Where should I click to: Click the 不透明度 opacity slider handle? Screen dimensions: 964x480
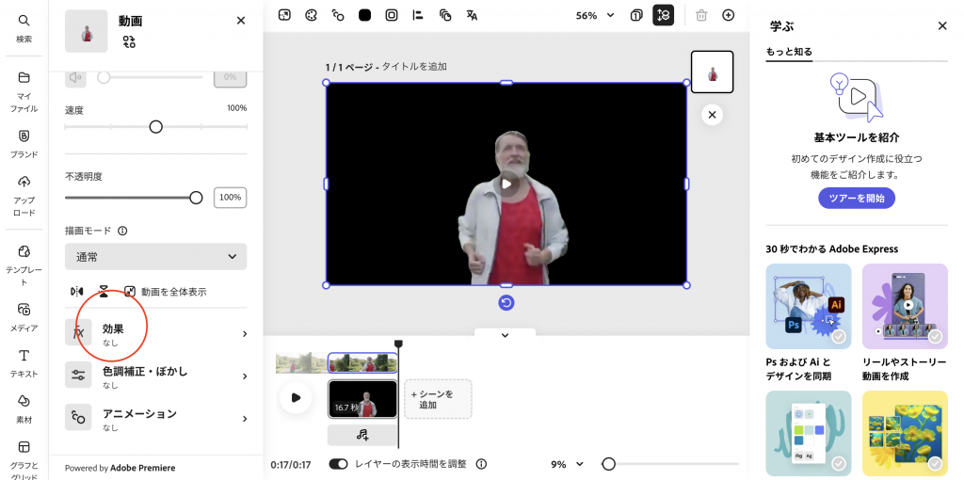click(x=196, y=198)
